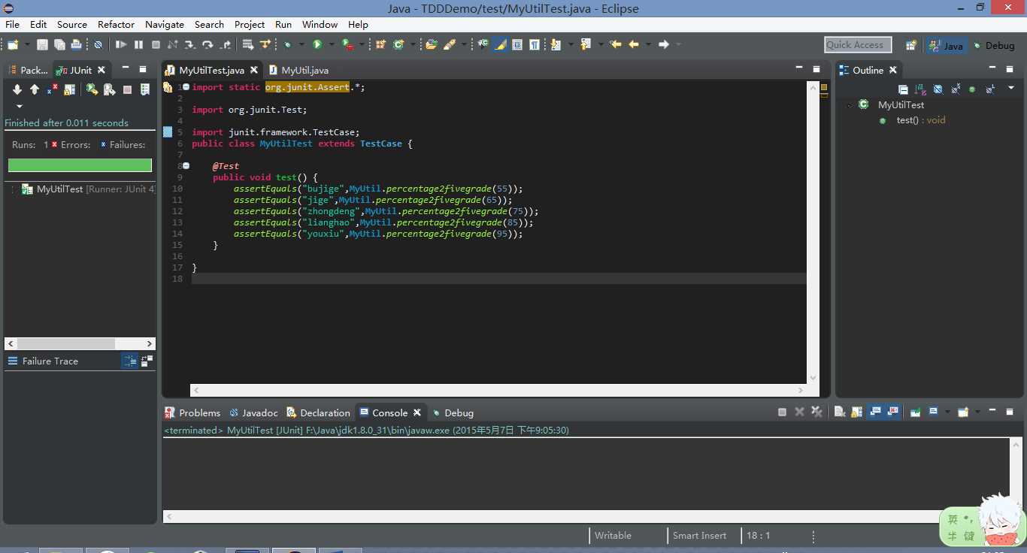
Task: Click JUnit Rerun Test icon
Action: pyautogui.click(x=92, y=89)
